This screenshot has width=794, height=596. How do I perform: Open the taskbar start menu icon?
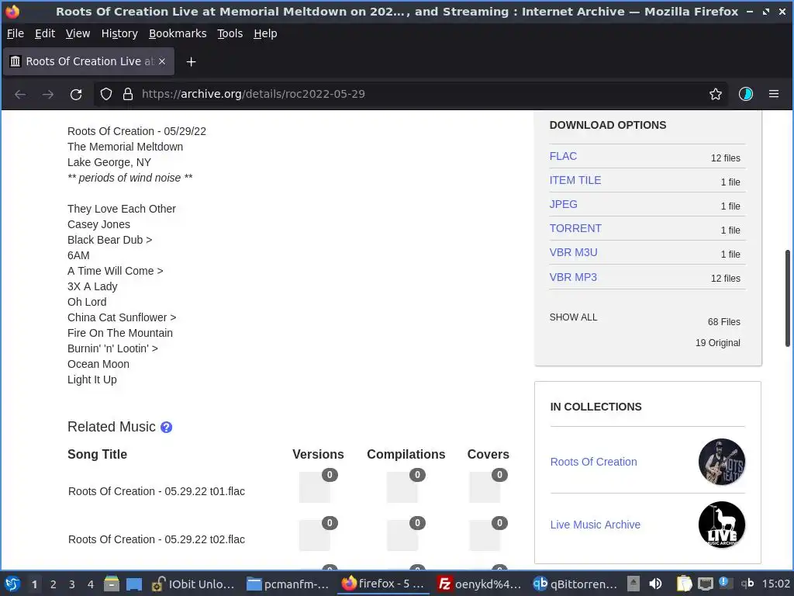pos(12,584)
